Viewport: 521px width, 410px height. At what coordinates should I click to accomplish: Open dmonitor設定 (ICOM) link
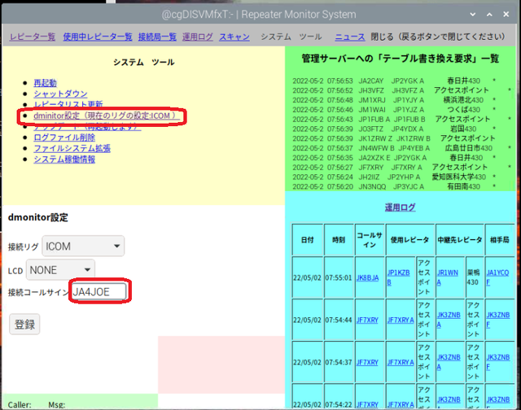pos(107,116)
